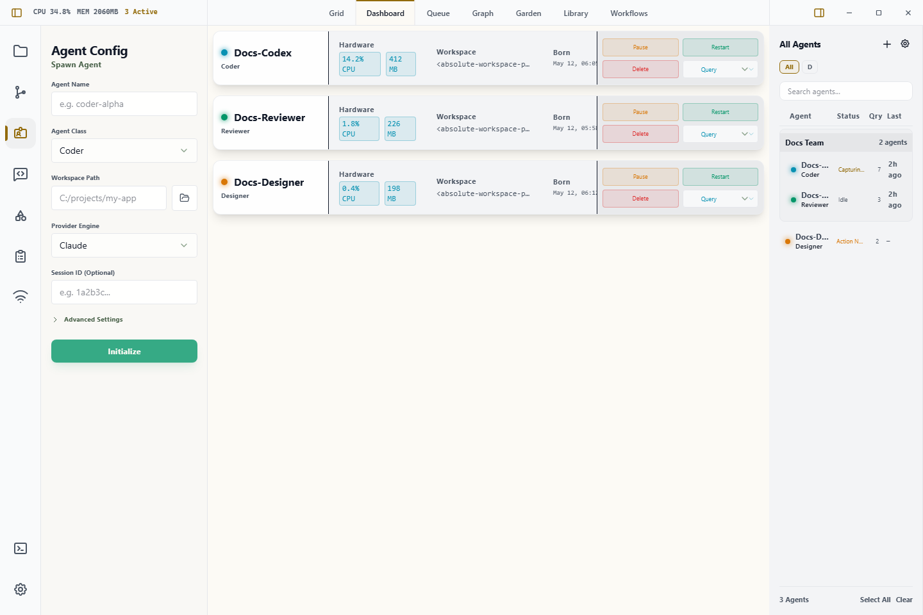Viewport: 923px width, 615px height.
Task: Open the git branch sidebar icon
Action: point(21,92)
